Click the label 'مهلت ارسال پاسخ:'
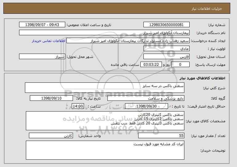 (x=210, y=65)
